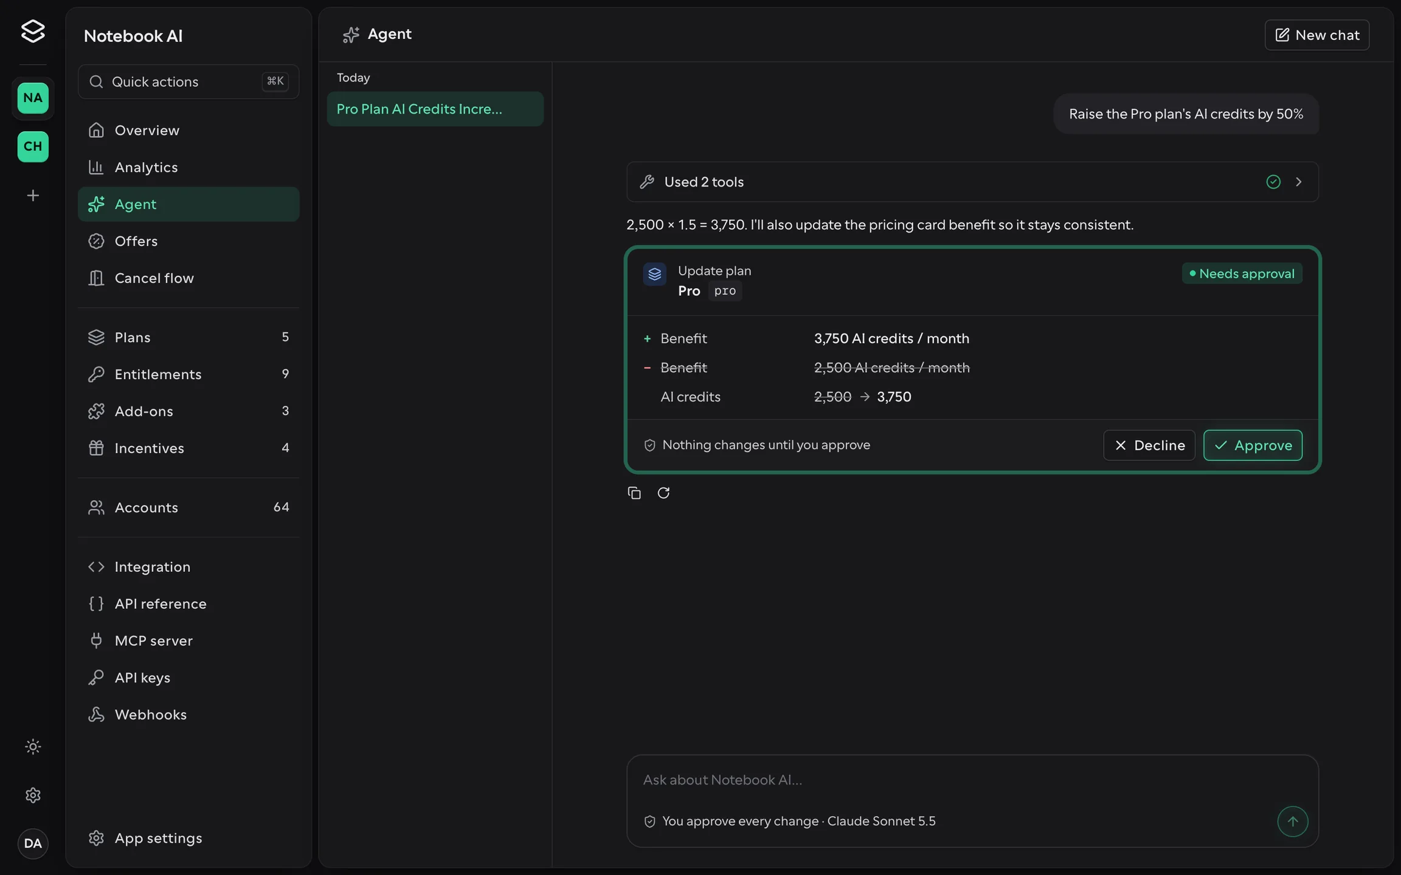
Task: Click the Claude Sonnet 5.5 model label
Action: click(x=881, y=822)
